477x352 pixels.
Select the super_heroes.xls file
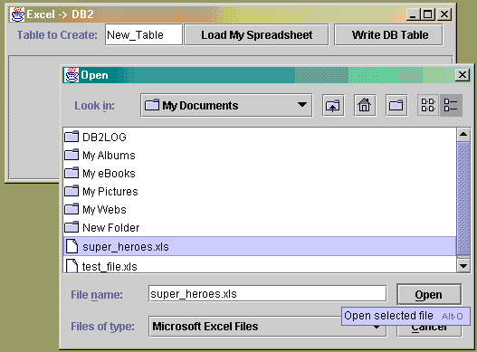coord(260,246)
